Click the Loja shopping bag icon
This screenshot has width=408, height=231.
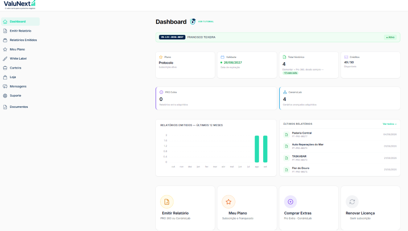(x=5, y=77)
